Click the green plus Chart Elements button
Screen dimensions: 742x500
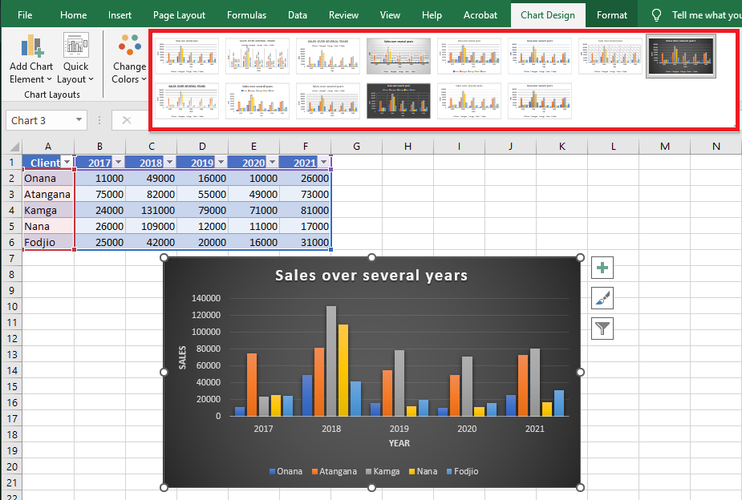602,268
